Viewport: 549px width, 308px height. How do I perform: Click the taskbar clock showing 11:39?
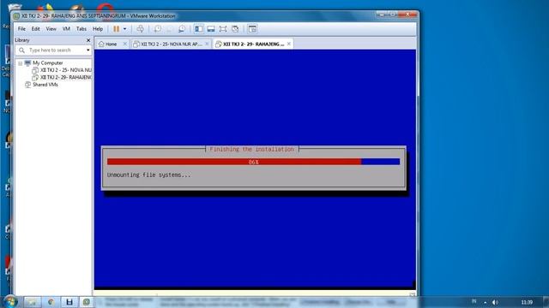tap(527, 302)
